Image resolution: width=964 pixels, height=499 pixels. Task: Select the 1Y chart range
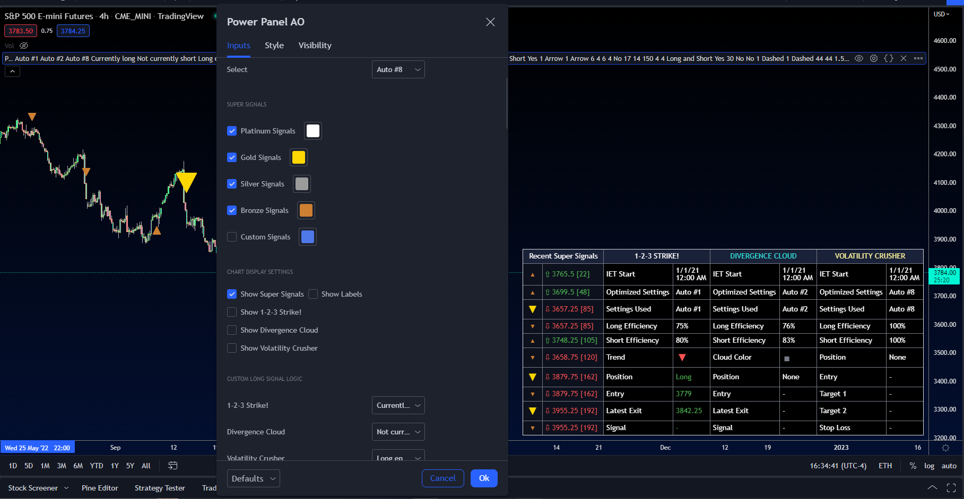114,466
